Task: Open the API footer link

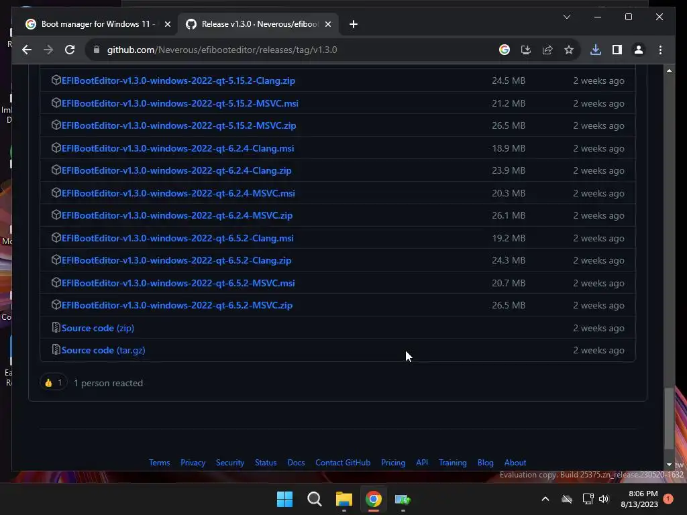Action: [x=422, y=463]
